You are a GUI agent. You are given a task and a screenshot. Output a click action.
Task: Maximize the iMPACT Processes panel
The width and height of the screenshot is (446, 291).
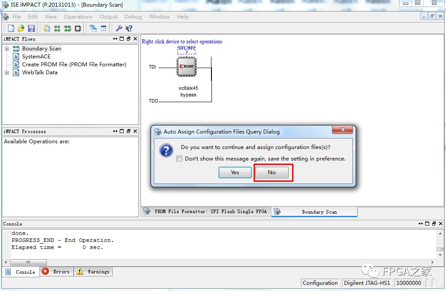tap(122, 131)
